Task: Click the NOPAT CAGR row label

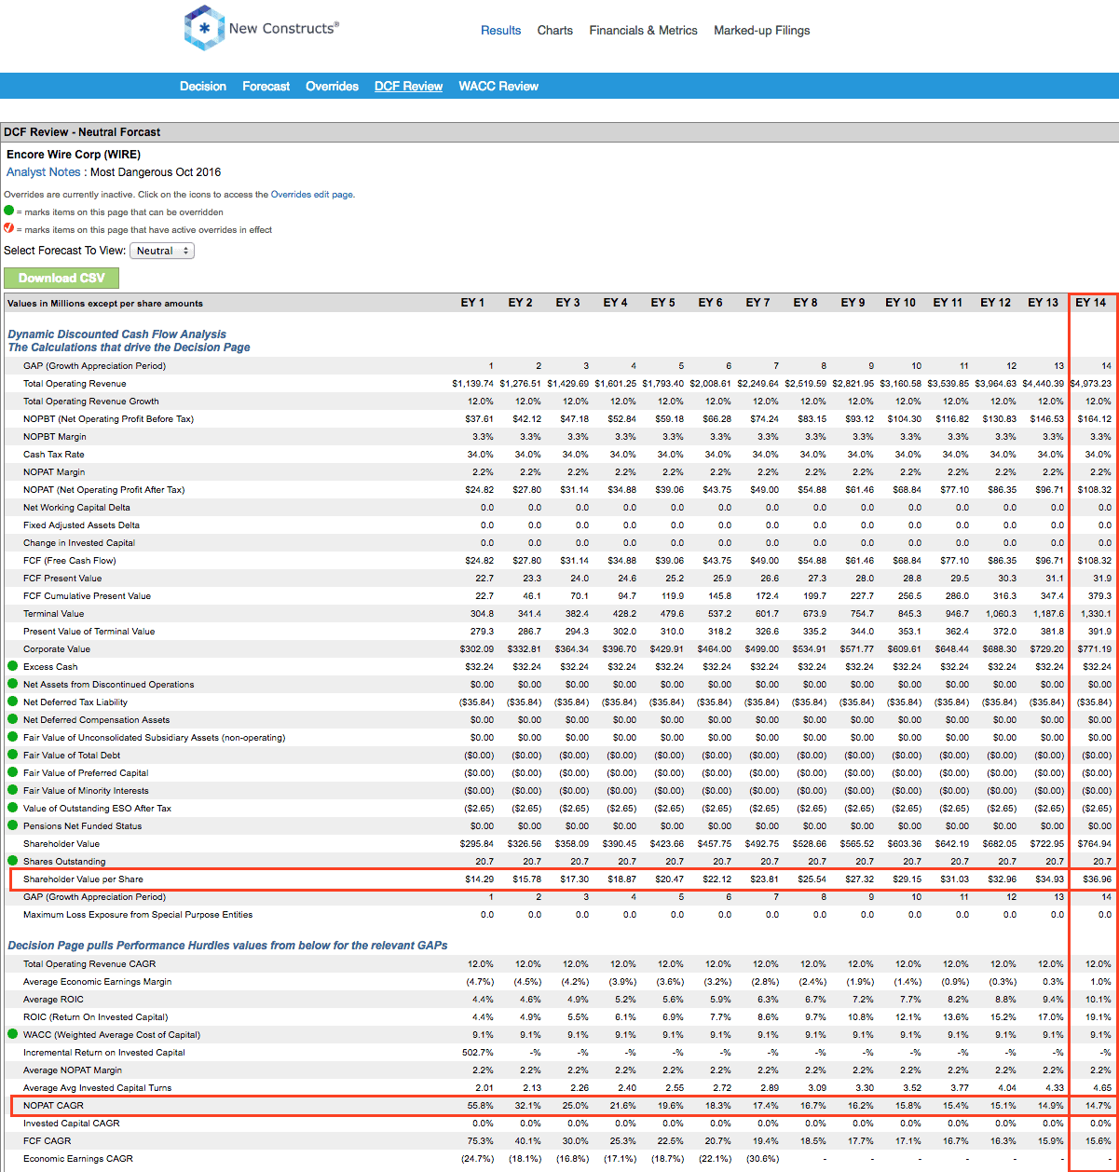Action: point(53,1106)
